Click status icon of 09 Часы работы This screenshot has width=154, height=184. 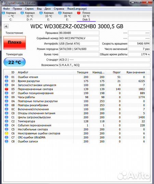tap(7, 97)
